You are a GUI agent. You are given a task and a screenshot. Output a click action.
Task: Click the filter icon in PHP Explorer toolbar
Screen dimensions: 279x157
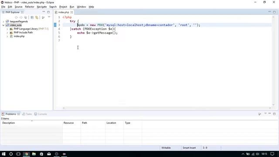tap(43, 17)
